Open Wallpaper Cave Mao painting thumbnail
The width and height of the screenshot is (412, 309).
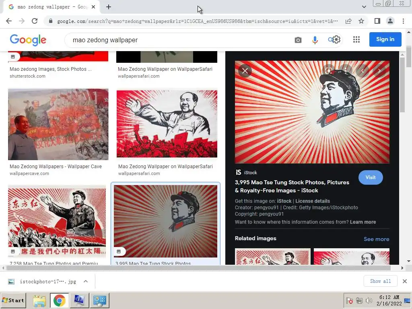point(58,124)
